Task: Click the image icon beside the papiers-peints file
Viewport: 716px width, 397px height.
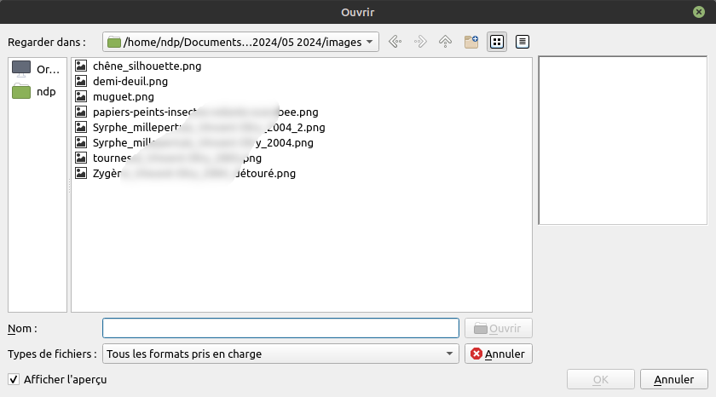Action: click(x=81, y=112)
